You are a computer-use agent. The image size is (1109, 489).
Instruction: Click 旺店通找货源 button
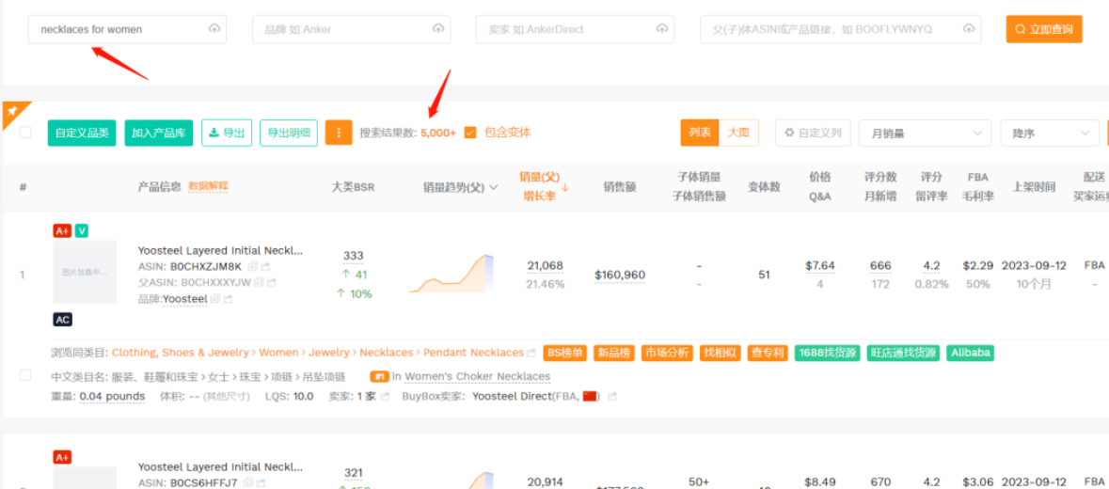tap(904, 354)
